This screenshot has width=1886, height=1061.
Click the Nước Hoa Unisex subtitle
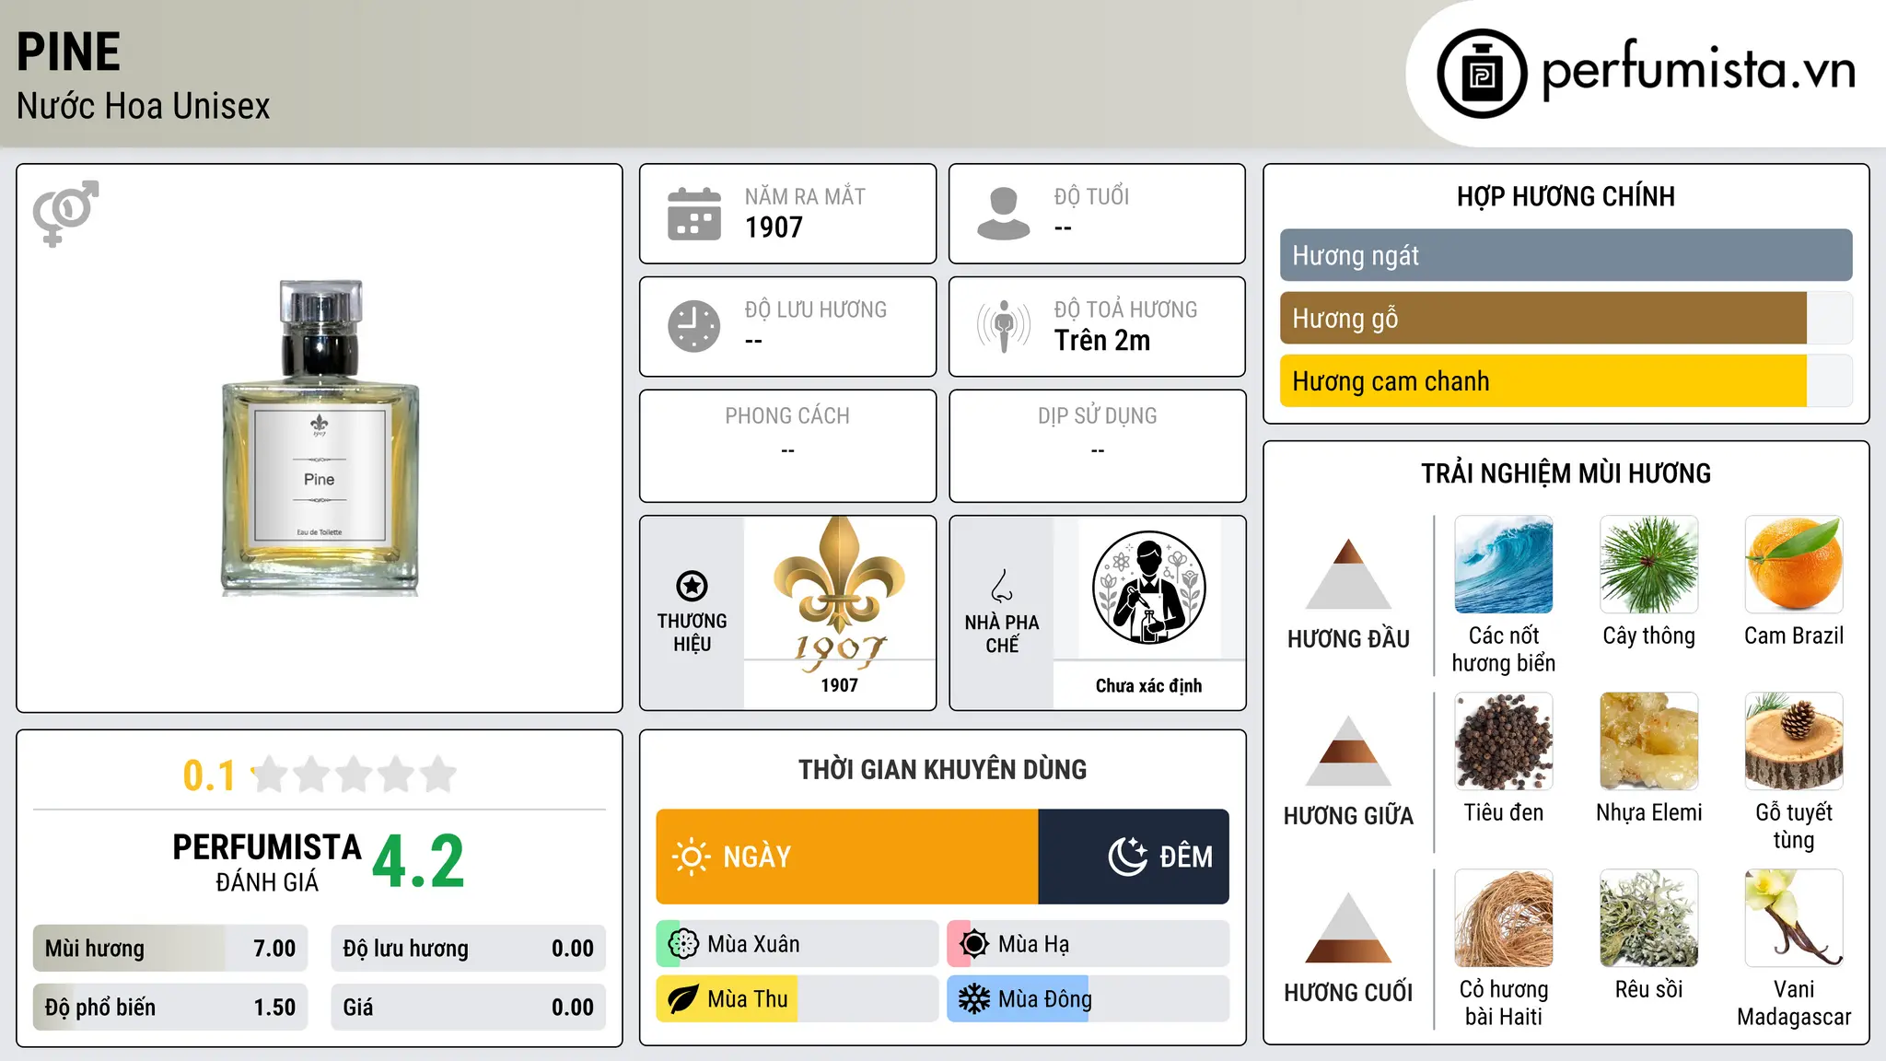[x=144, y=106]
